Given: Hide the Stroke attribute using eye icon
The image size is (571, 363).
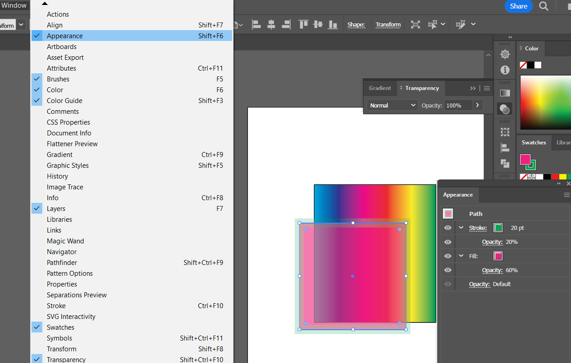Looking at the screenshot, I should [448, 228].
